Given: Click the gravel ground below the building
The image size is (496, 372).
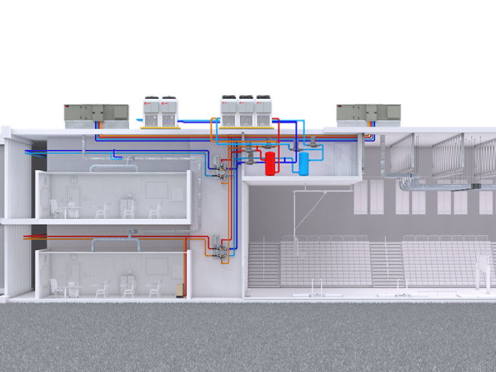Looking at the screenshot, I should coord(248,336).
